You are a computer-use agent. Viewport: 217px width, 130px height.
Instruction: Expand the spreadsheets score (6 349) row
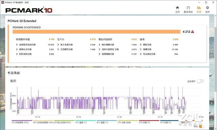click(76, 45)
